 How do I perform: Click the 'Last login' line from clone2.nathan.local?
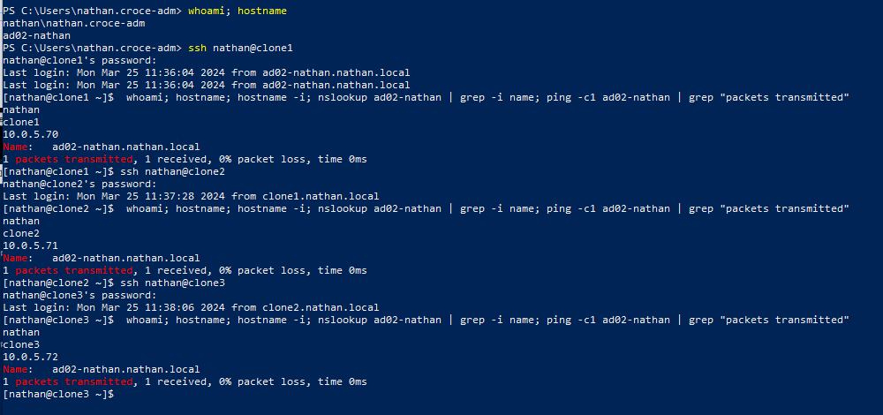[x=191, y=307]
